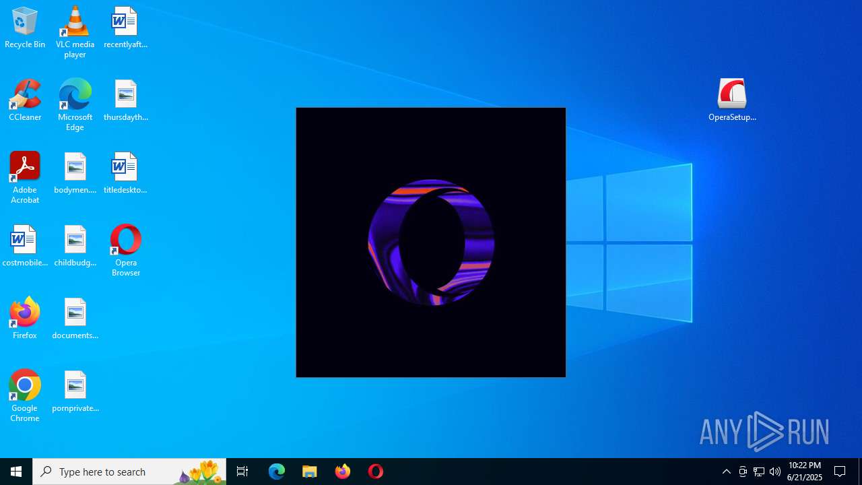The image size is (862, 485).
Task: Select the Adobe Acrobat desktop shortcut
Action: [25, 178]
